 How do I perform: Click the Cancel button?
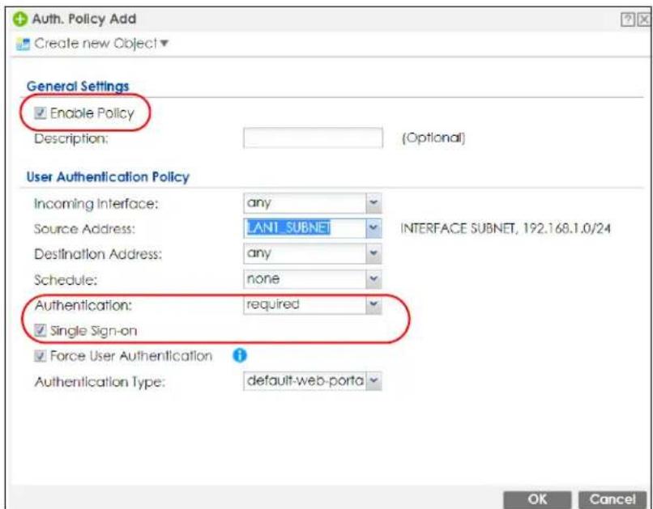[612, 499]
